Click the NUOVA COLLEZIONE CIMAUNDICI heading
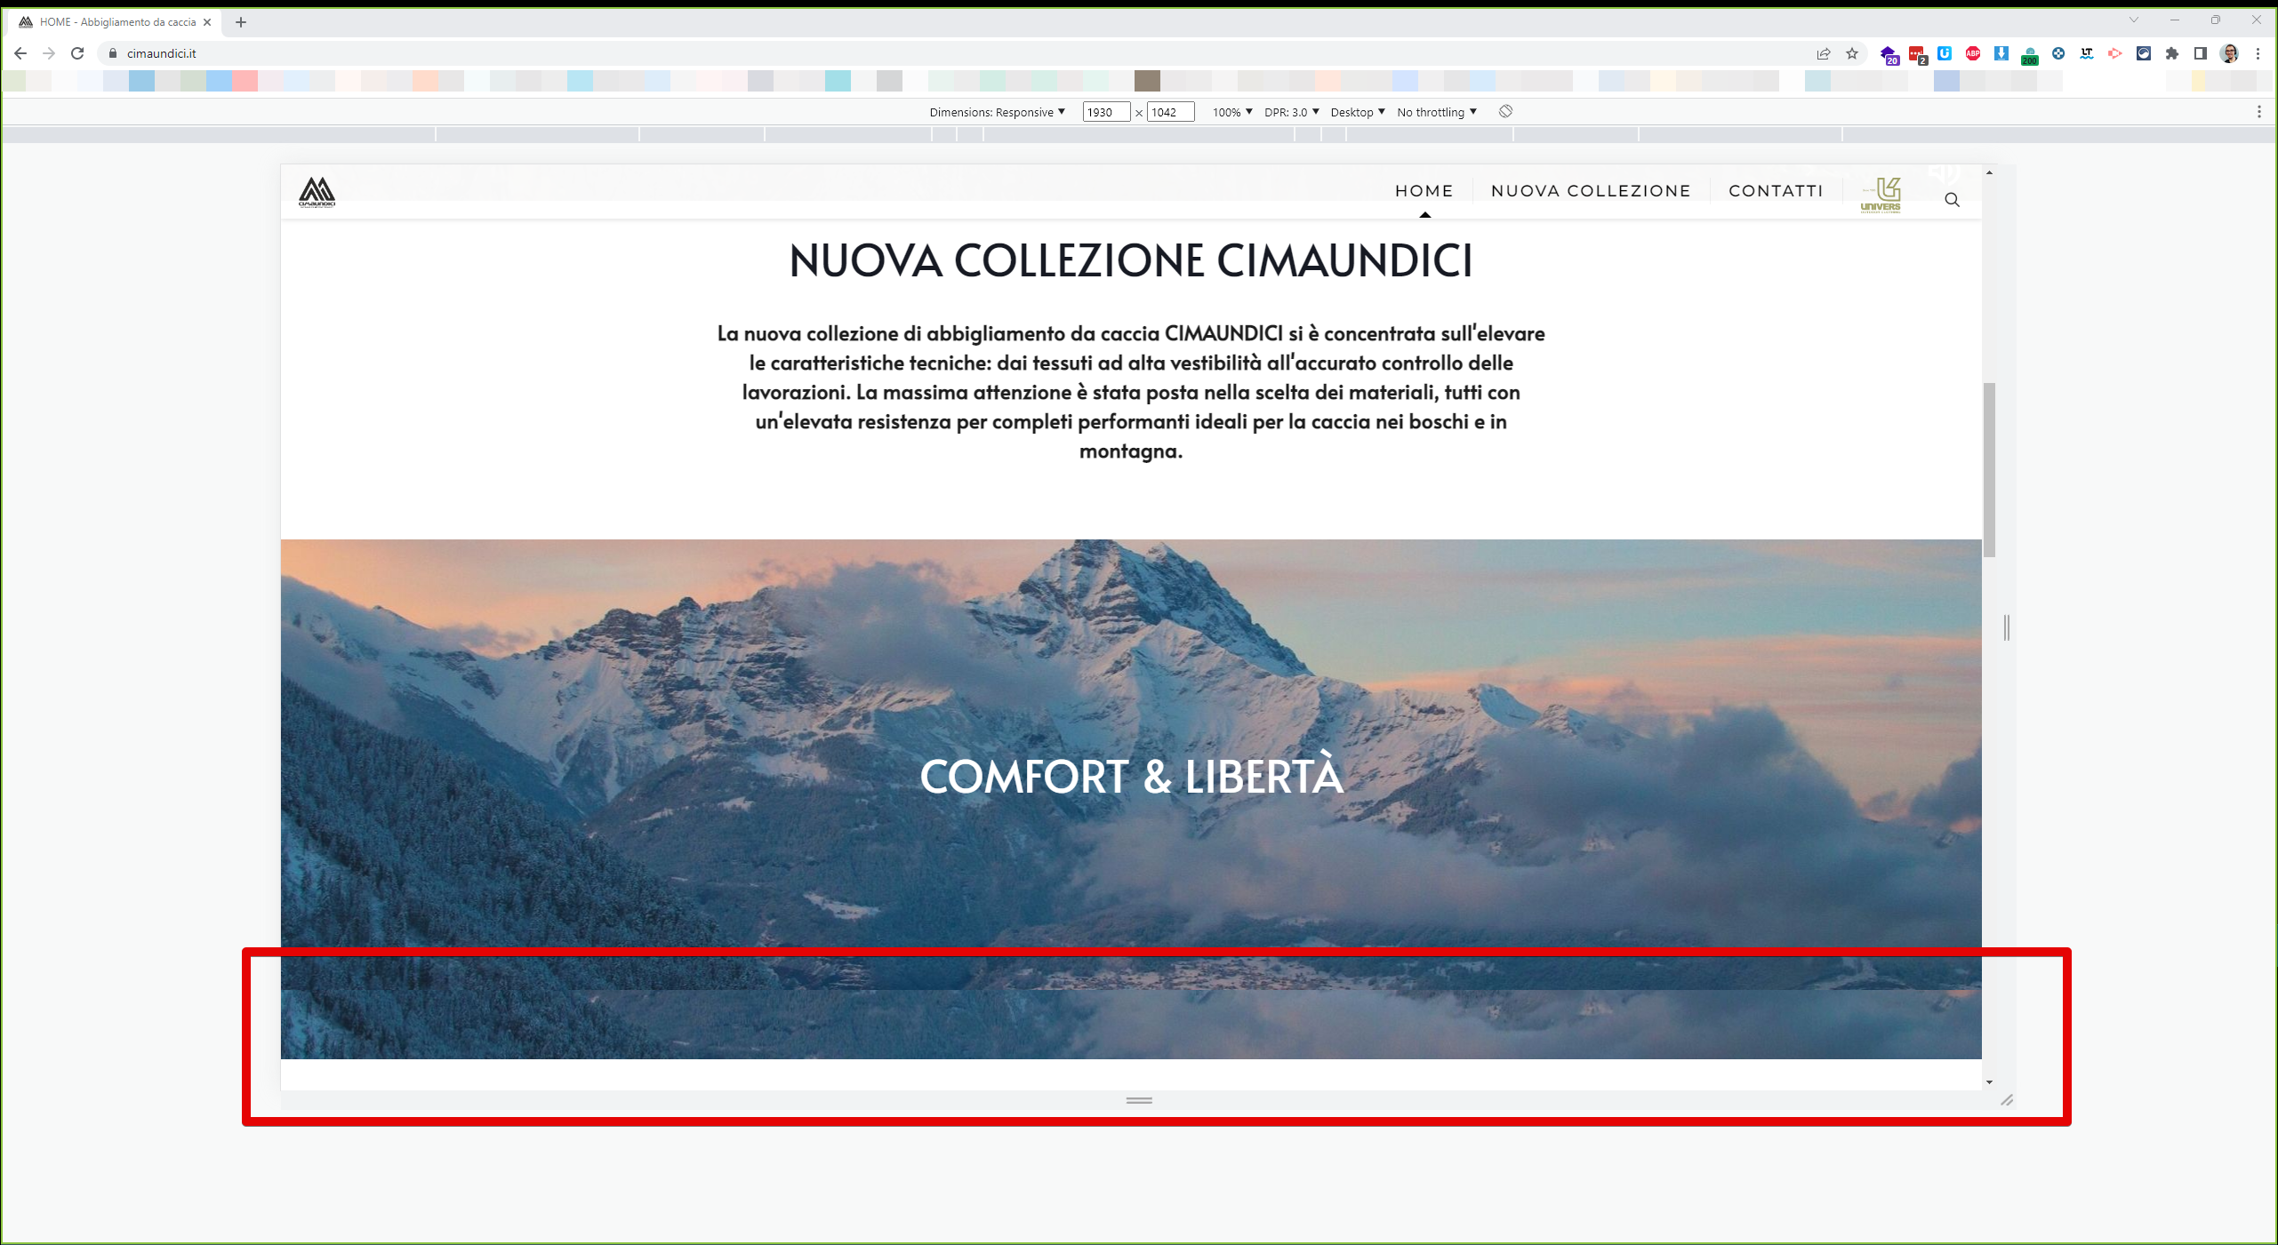The height and width of the screenshot is (1245, 2278). pos(1131,260)
